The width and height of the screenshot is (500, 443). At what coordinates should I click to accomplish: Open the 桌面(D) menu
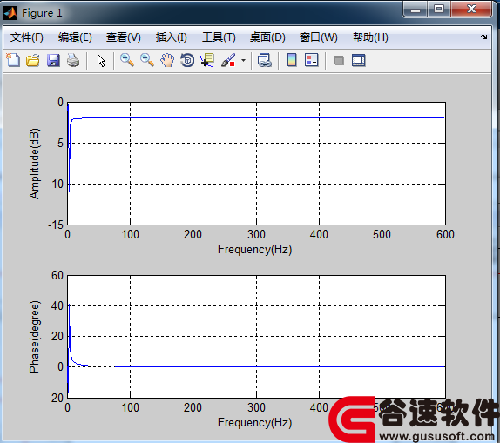pos(267,37)
